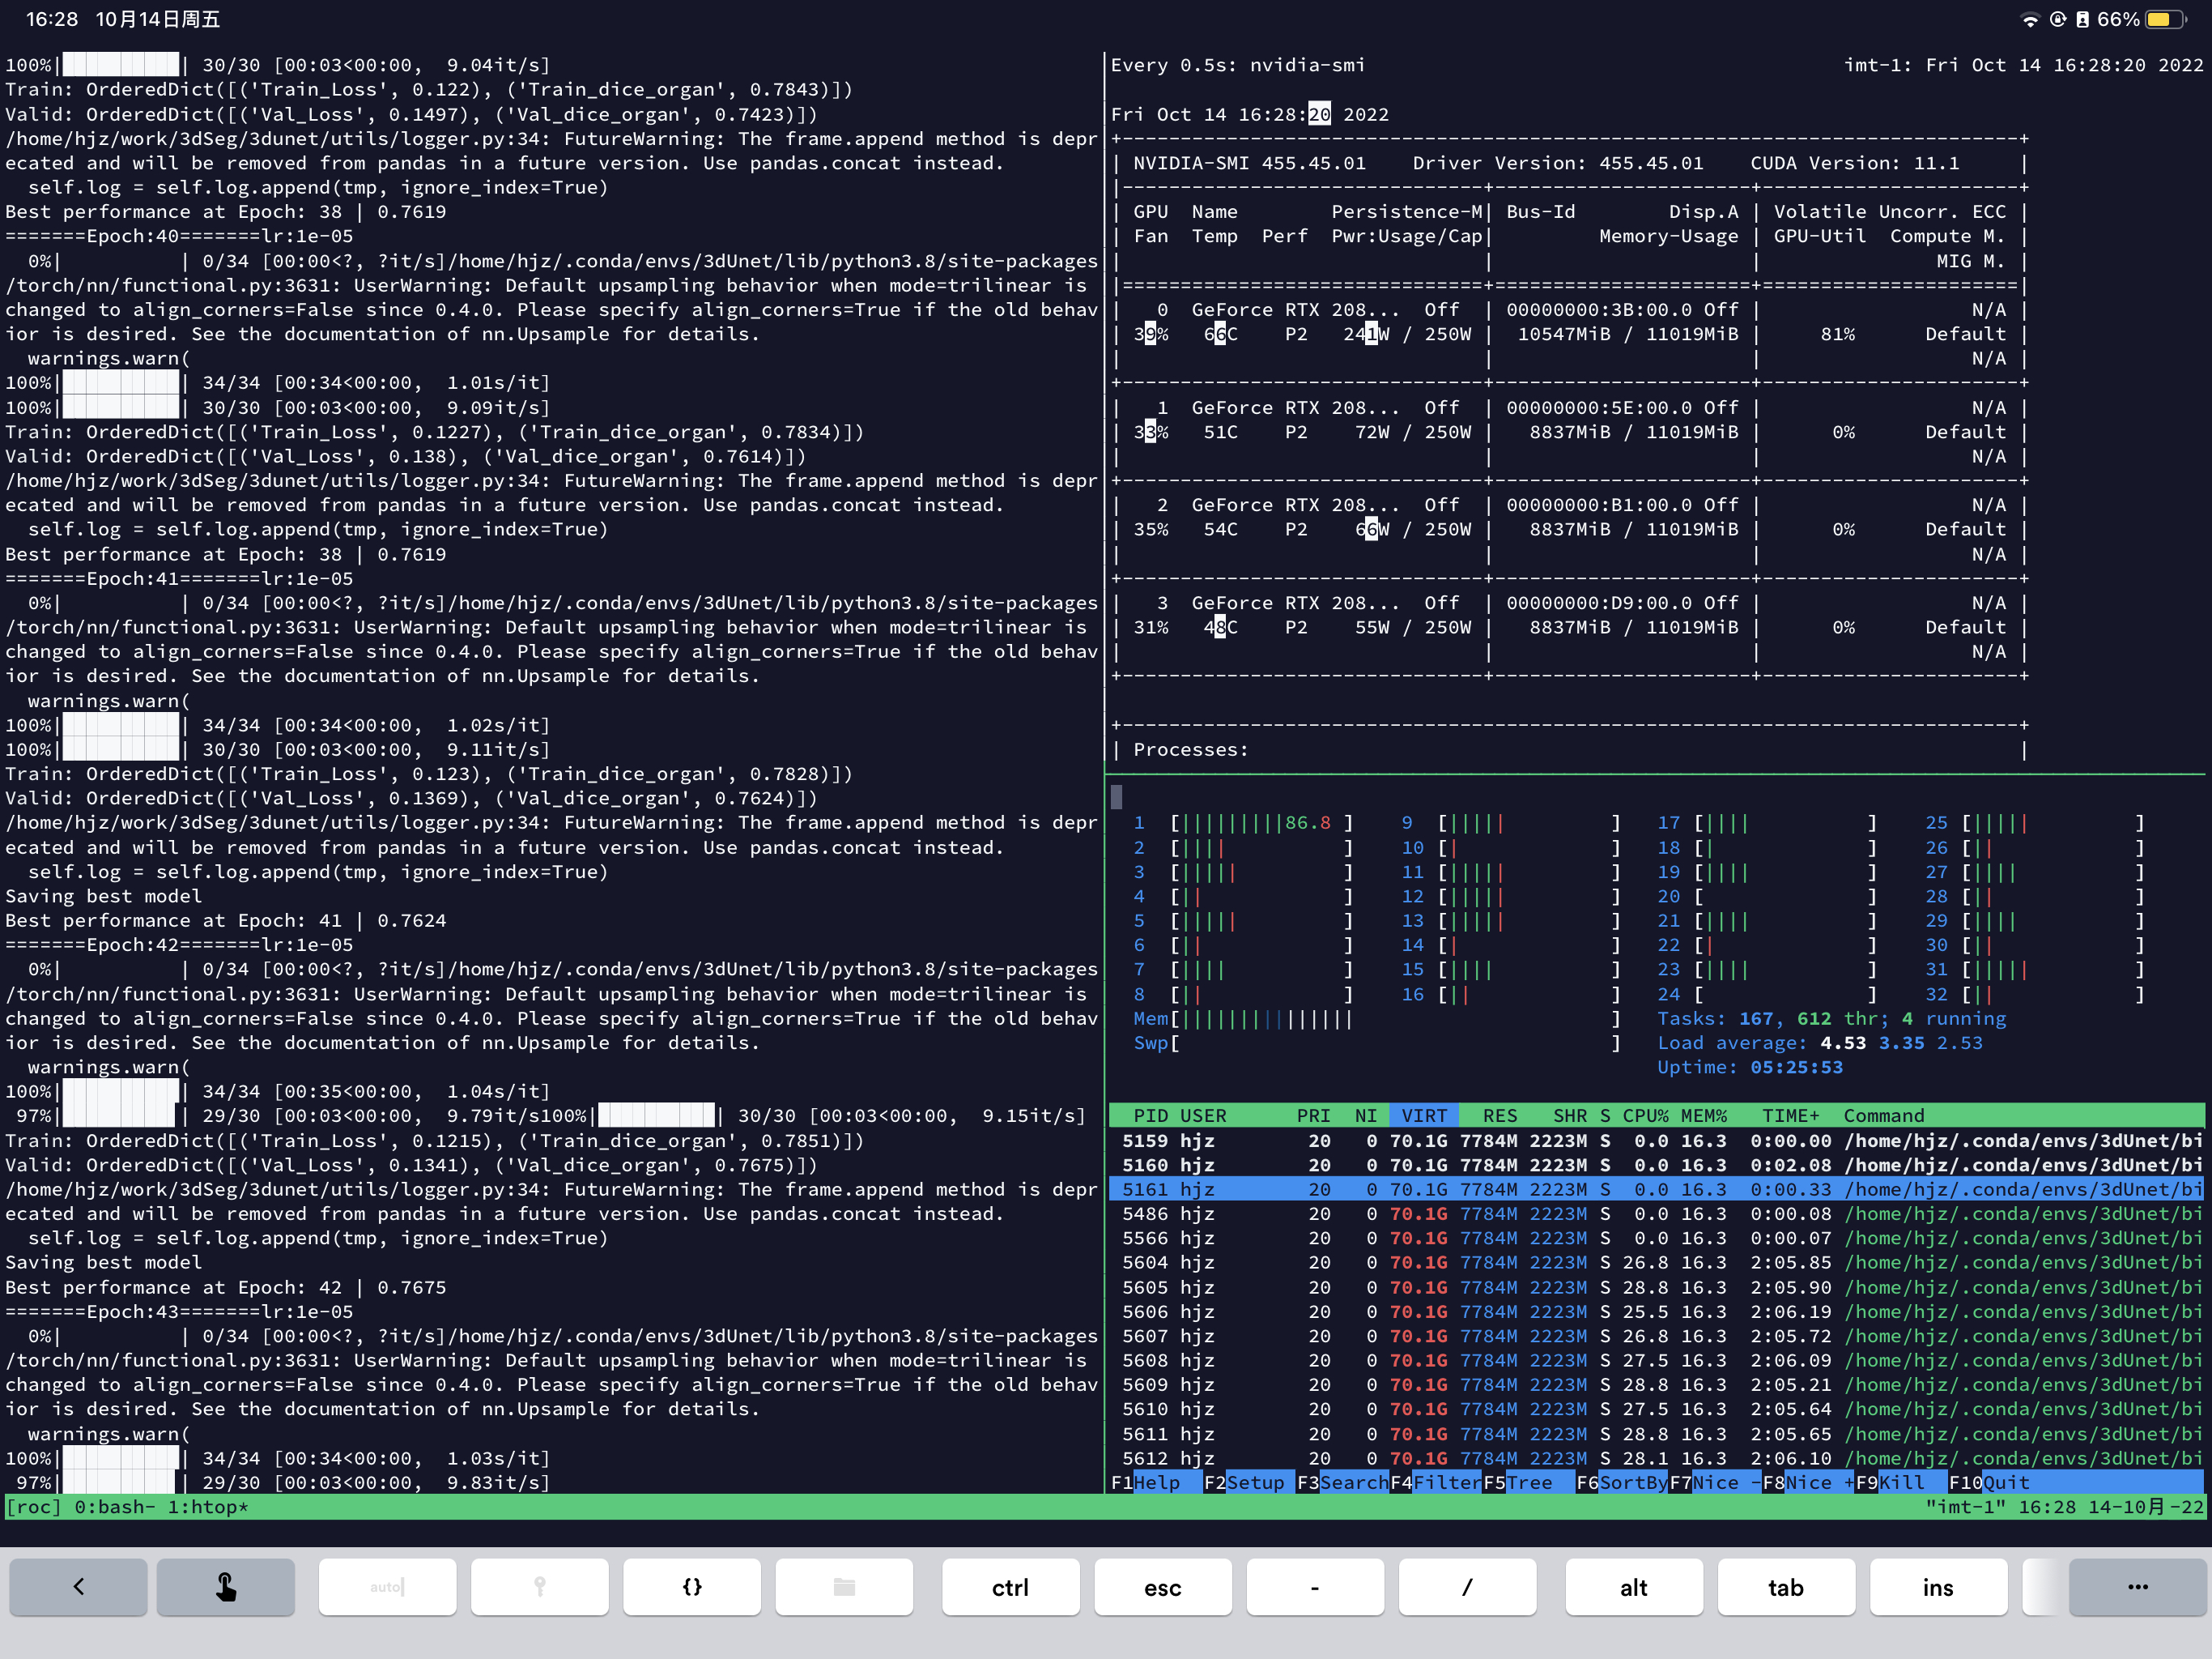2212x1659 pixels.
Task: Click the htop Mem usage bar
Action: [x=1376, y=1018]
